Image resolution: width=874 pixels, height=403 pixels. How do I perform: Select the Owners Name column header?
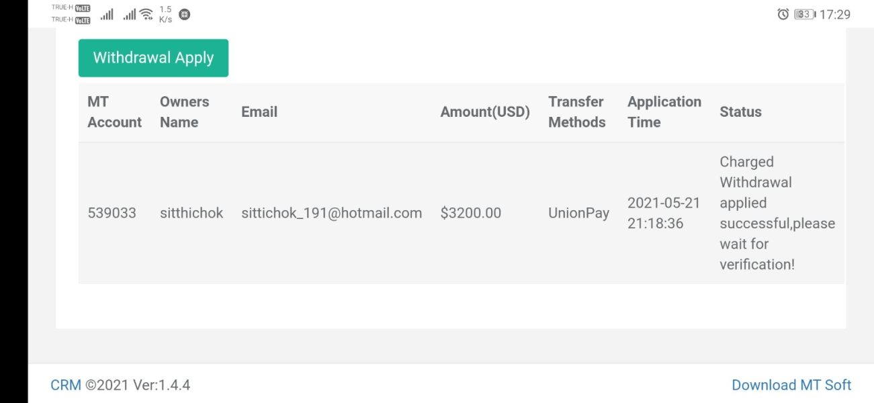[x=184, y=112]
